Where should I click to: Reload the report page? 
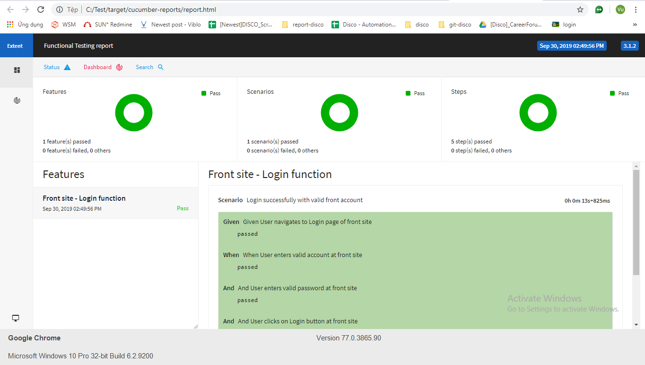pos(41,9)
